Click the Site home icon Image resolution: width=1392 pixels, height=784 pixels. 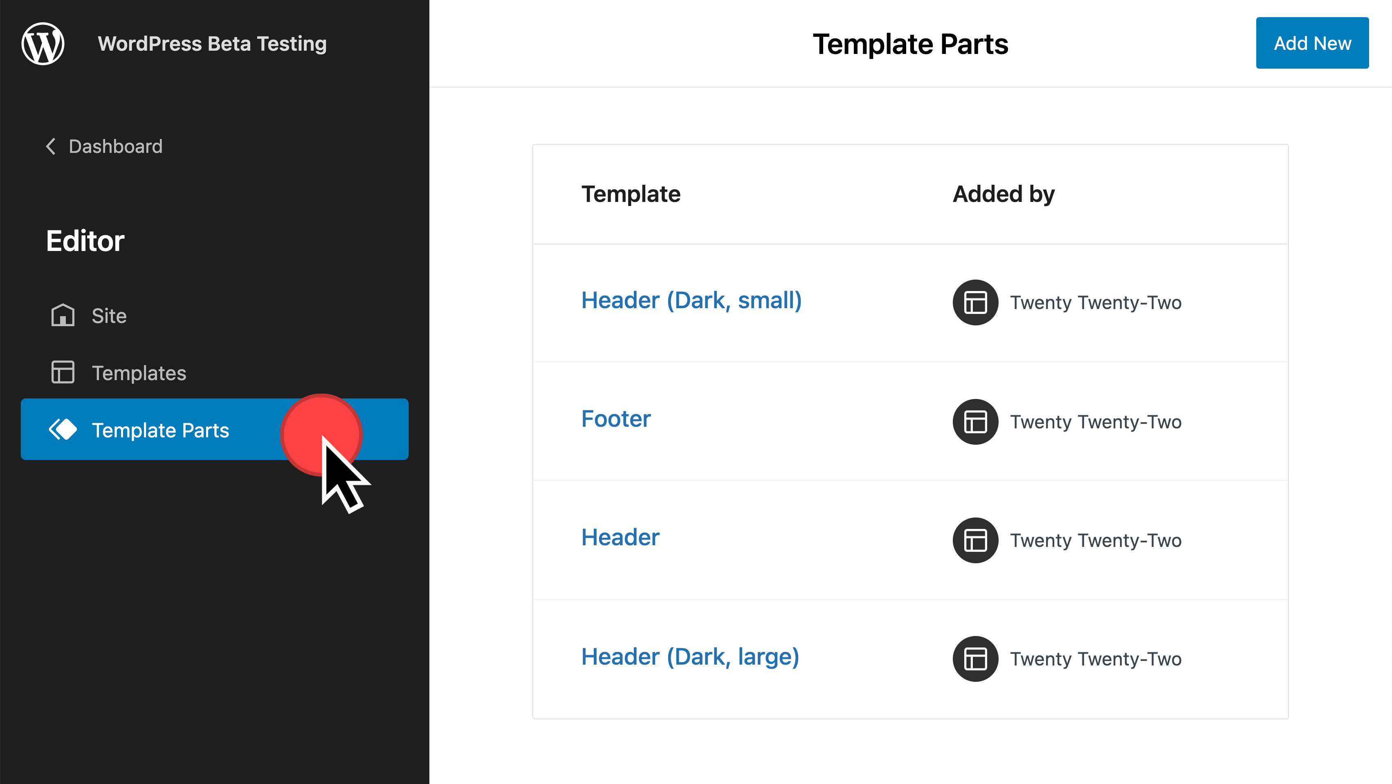coord(63,315)
